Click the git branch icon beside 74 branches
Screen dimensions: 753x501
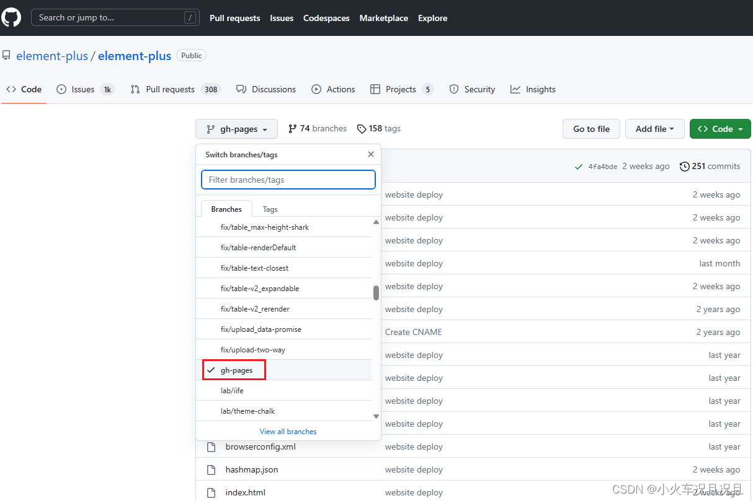tap(293, 129)
